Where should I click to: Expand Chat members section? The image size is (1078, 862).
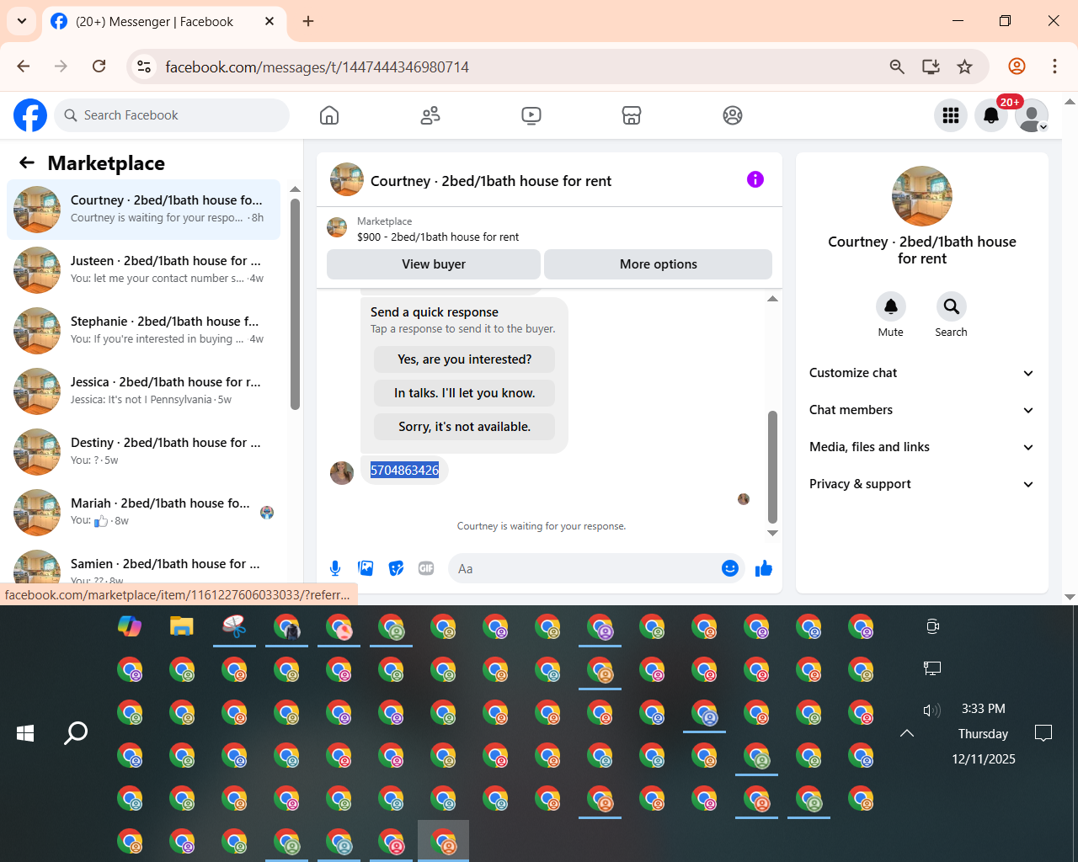pos(922,410)
